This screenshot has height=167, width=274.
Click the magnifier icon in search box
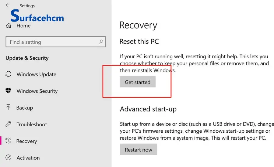pos(101,42)
